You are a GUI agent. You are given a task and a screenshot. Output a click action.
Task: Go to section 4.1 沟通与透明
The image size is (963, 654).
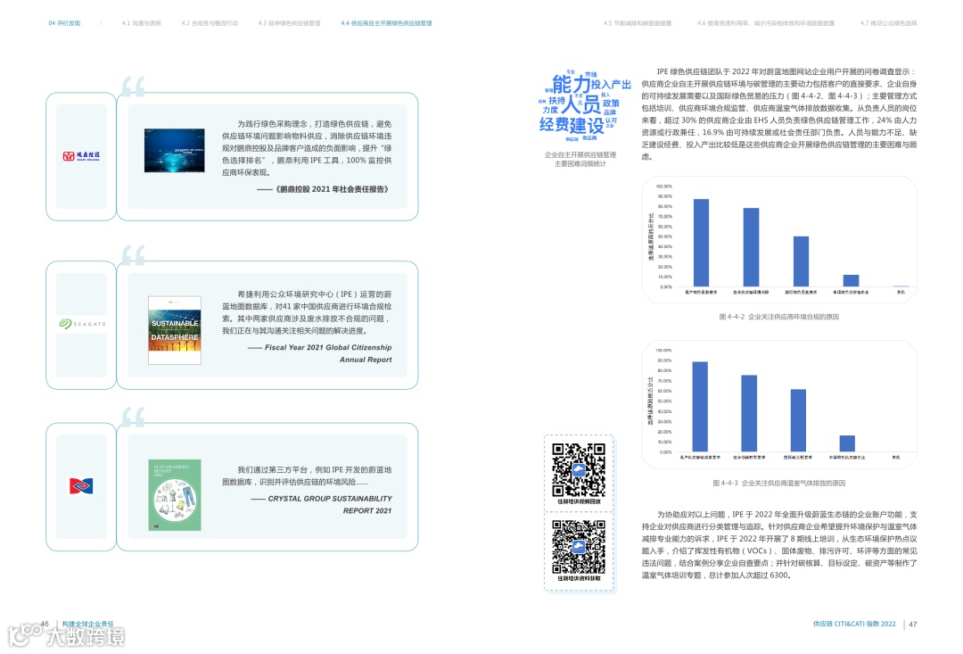click(141, 23)
